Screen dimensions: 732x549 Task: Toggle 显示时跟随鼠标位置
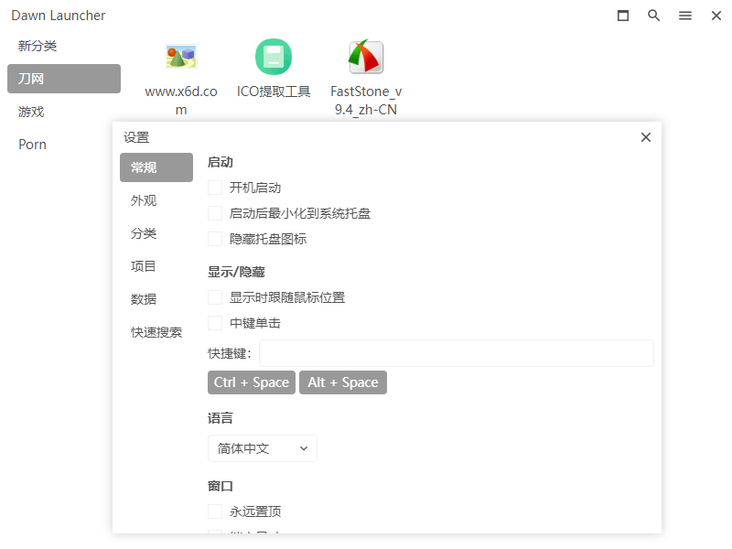215,296
